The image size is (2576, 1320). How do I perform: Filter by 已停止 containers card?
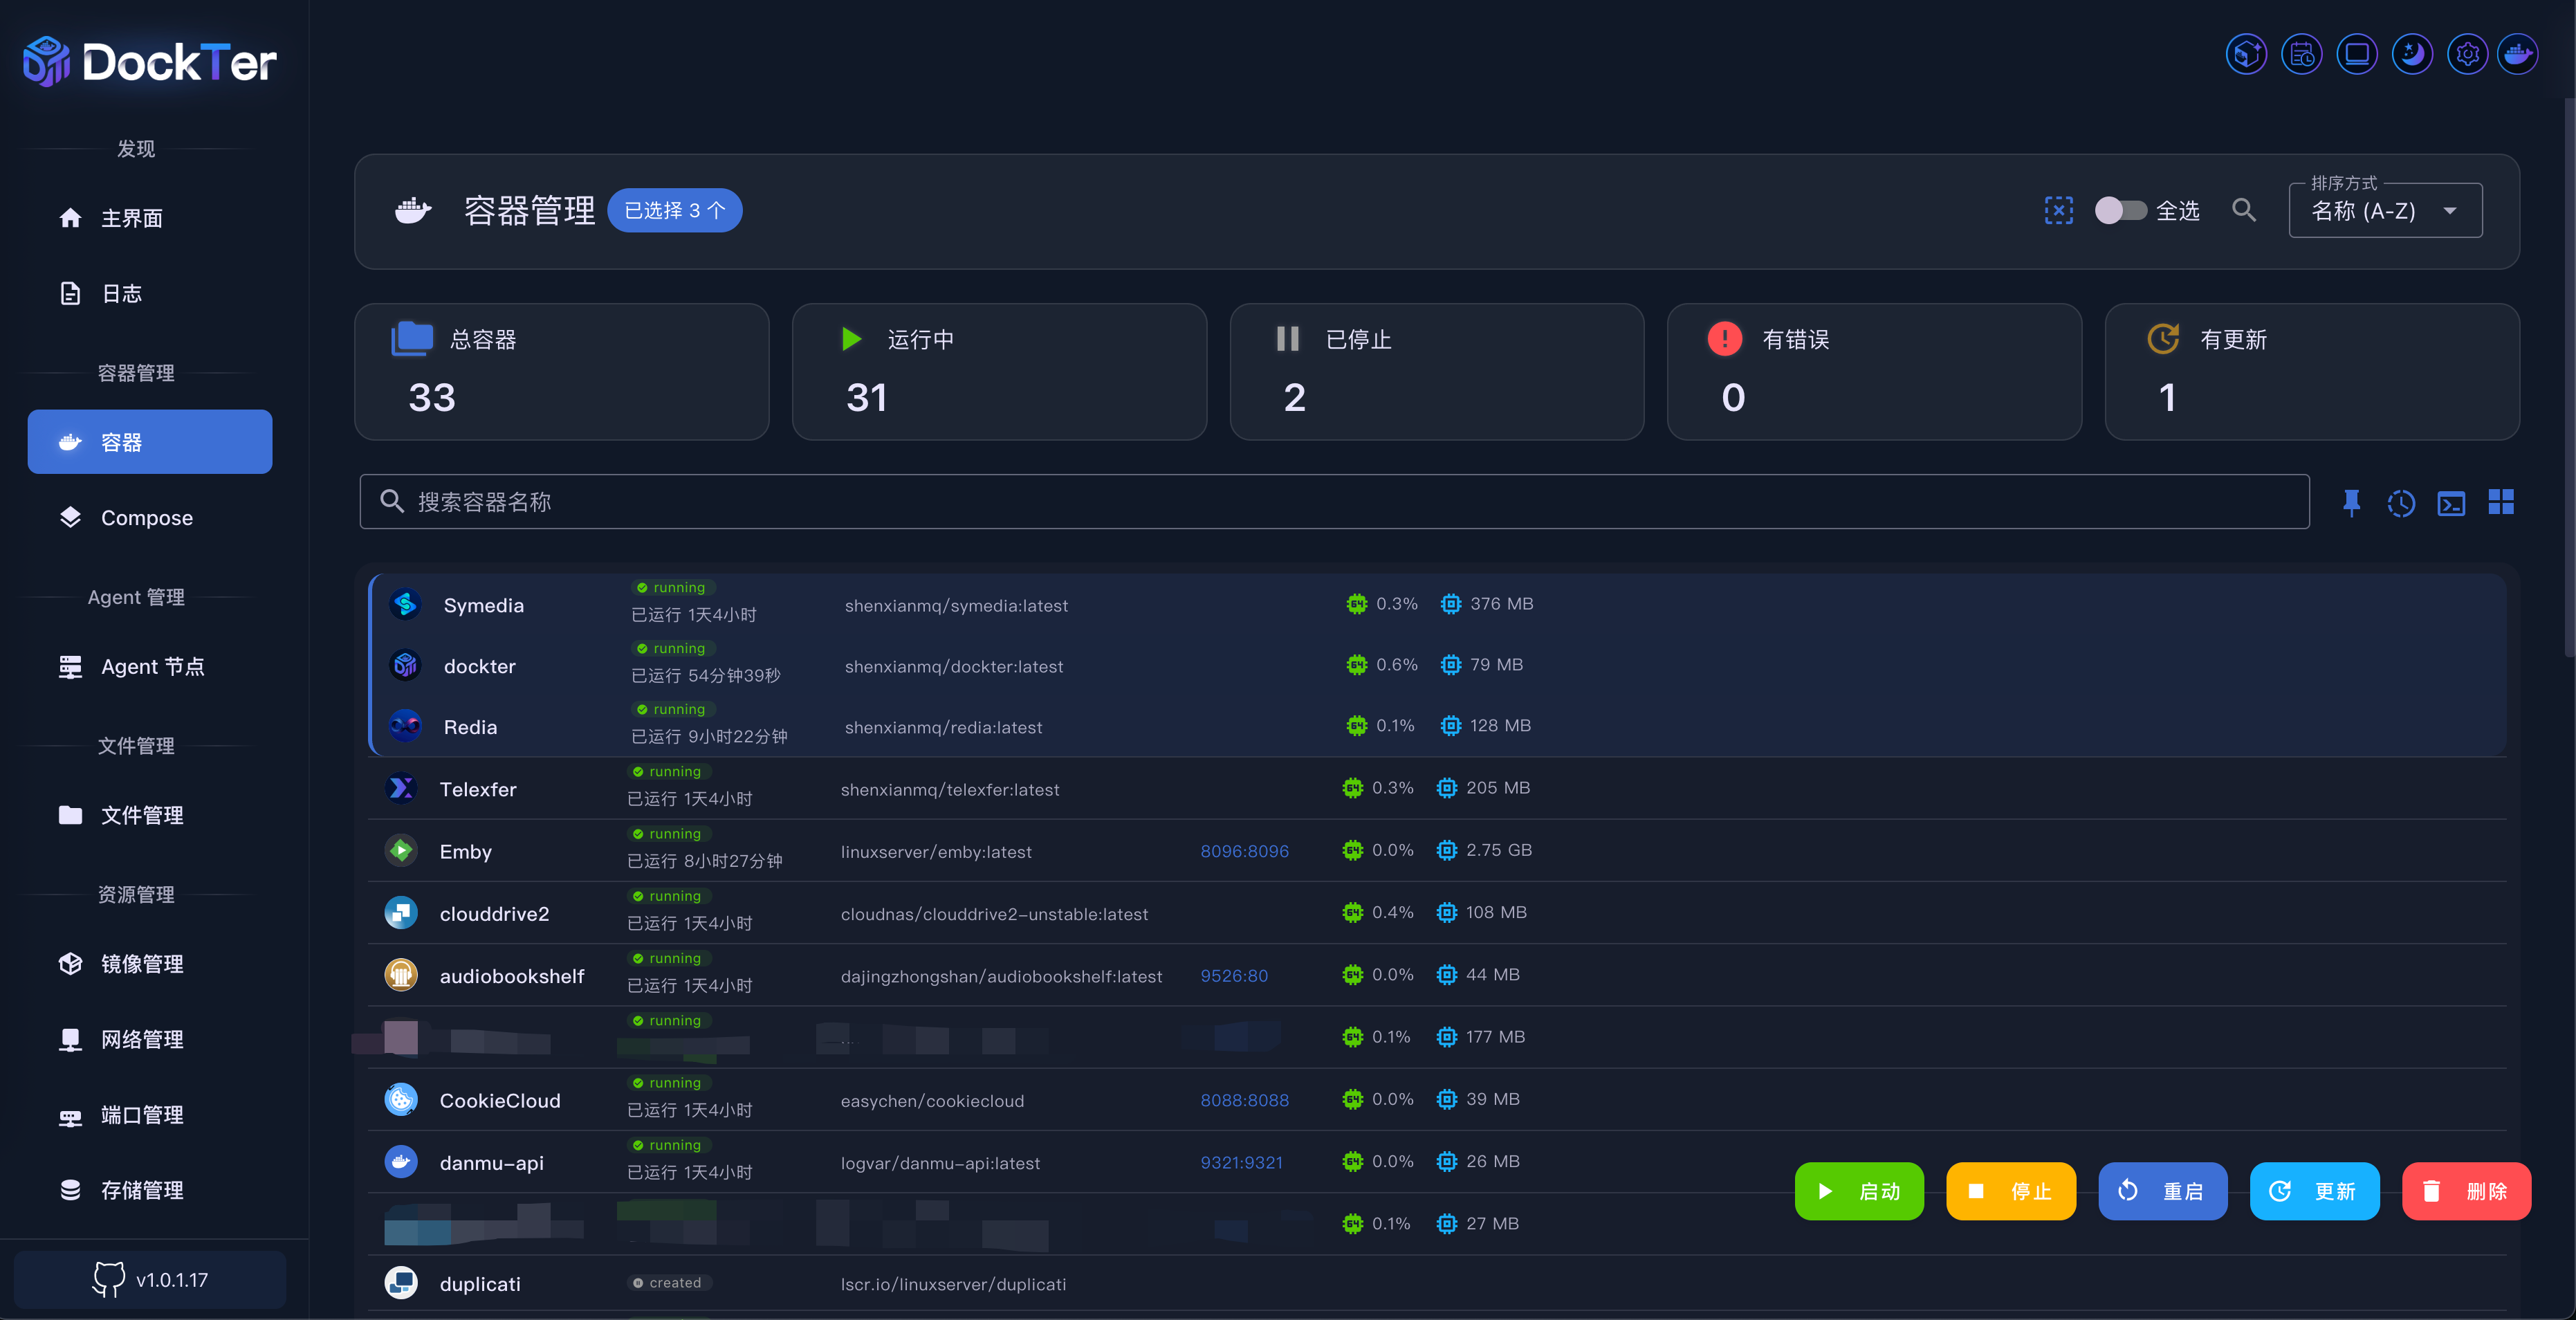(x=1436, y=371)
